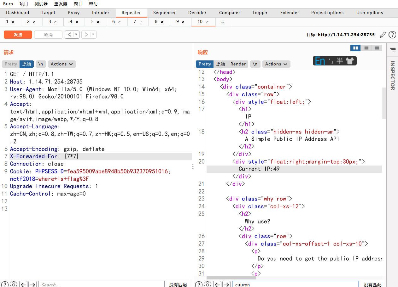This screenshot has height=287, width=398.
Task: Open the 重发器 menu
Action: pyautogui.click(x=61, y=4)
